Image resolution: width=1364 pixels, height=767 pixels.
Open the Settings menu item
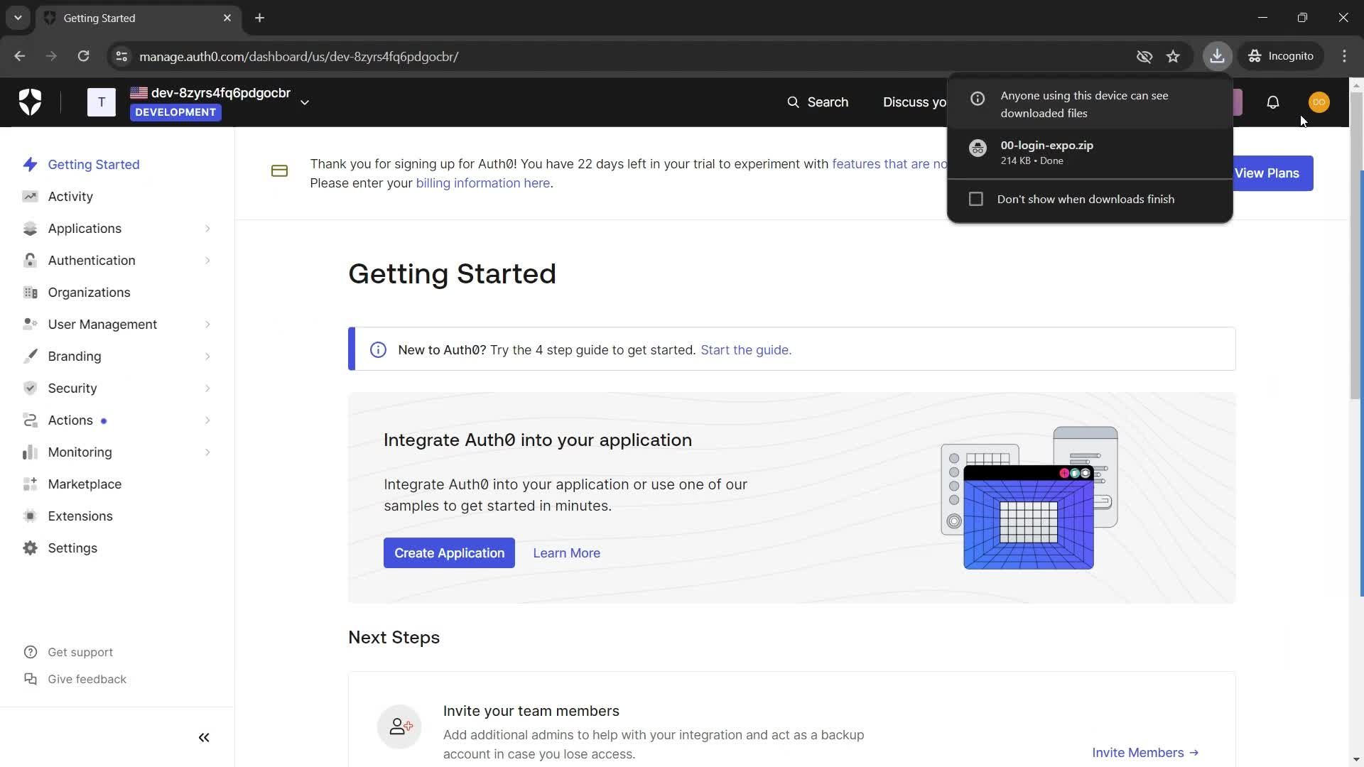pyautogui.click(x=72, y=548)
